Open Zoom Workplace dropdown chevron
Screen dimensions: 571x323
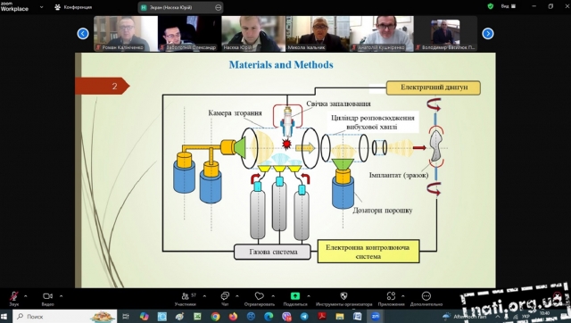[x=41, y=7]
